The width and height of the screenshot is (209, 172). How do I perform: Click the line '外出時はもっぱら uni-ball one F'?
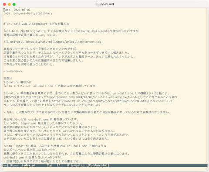click(x=41, y=120)
